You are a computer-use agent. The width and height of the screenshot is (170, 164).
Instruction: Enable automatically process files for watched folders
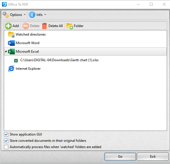point(6,147)
